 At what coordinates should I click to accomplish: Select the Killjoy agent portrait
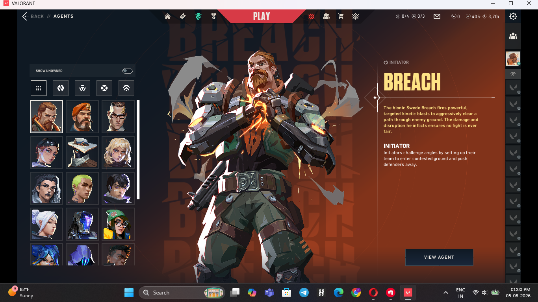[118, 224]
